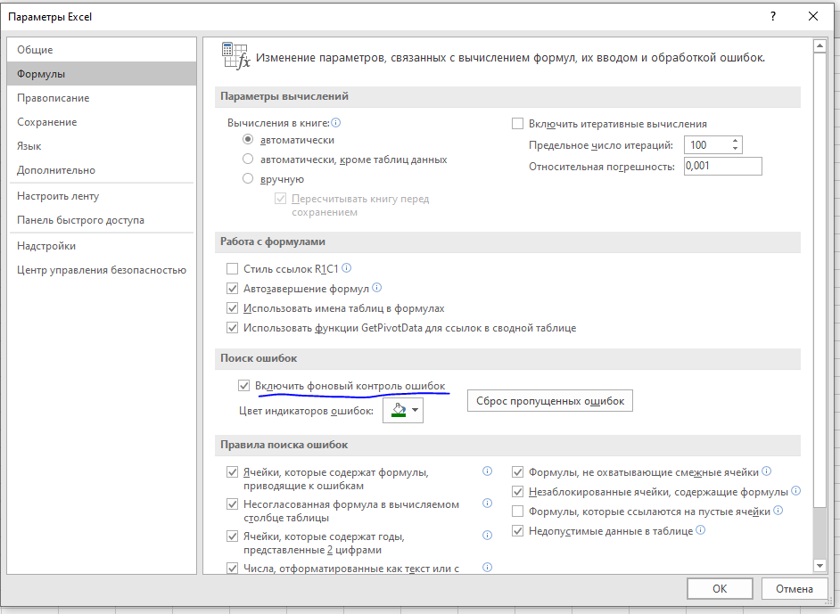Uncheck "Включить фоновый контроль ошибок"
Viewport: 840px width, 614px height.
(x=243, y=386)
